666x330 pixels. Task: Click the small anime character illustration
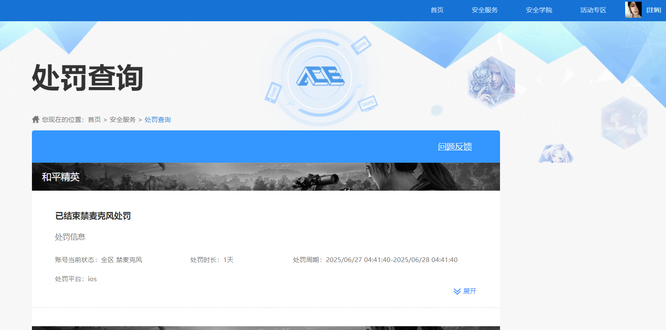556,154
